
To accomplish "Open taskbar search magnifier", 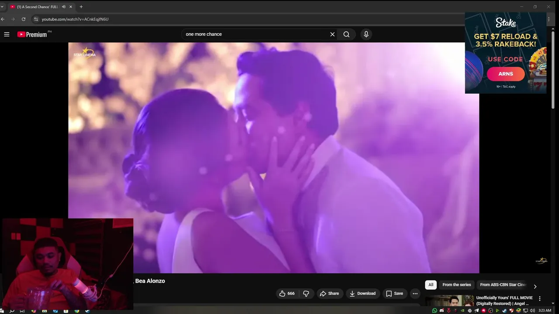I will point(12,311).
